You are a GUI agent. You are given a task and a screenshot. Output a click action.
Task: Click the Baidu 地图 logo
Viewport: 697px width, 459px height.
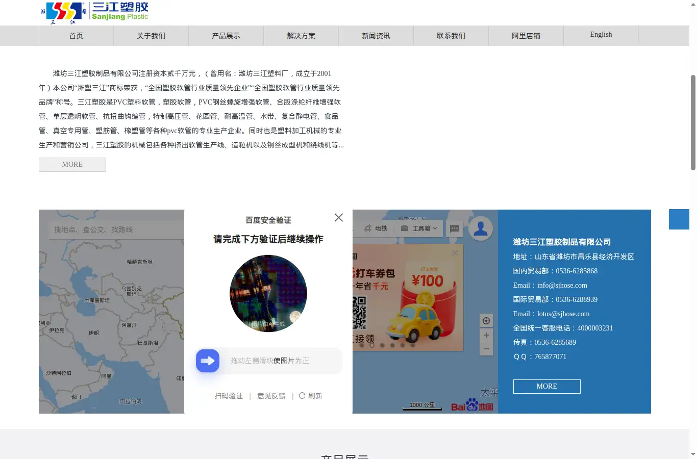coord(472,405)
